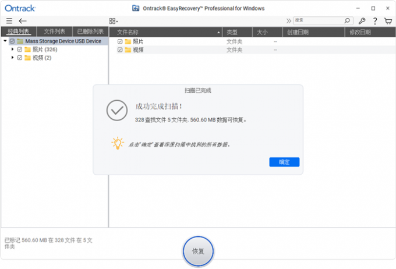
Task: Expand the 照片 (326) tree folder
Action: click(x=12, y=49)
